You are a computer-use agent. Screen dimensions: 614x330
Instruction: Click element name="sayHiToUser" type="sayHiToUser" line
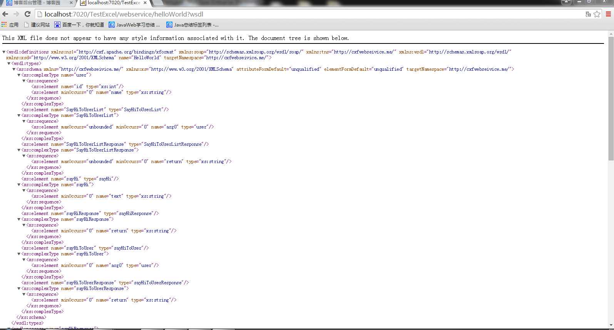click(x=85, y=248)
